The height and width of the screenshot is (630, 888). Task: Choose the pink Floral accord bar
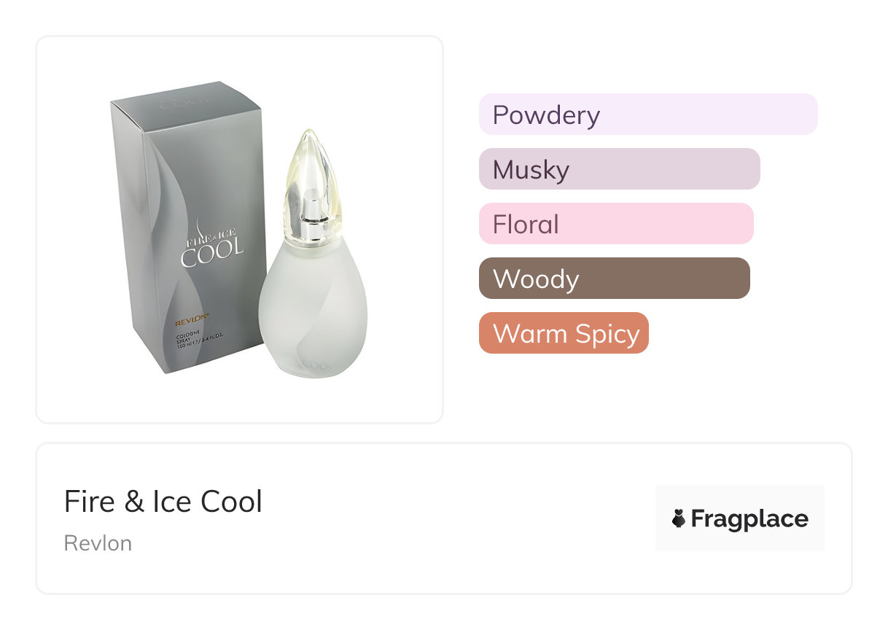tap(615, 224)
